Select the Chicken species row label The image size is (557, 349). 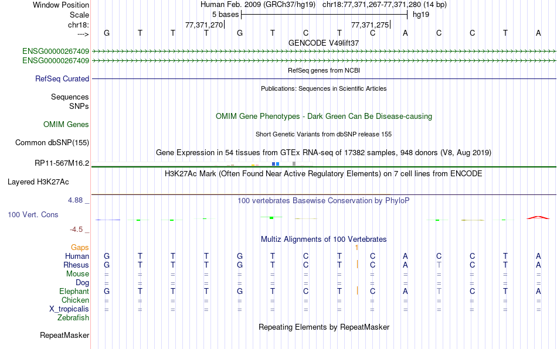click(x=75, y=300)
